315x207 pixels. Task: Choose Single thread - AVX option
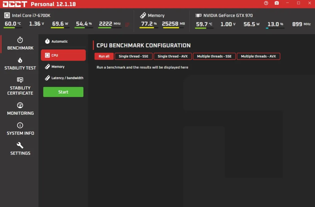pos(173,56)
